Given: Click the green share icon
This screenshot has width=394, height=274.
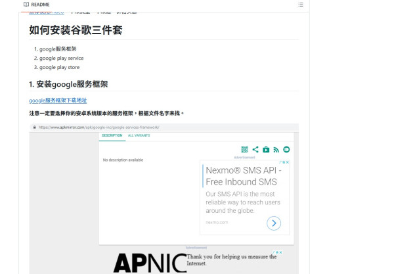Looking at the screenshot, I should point(255,150).
